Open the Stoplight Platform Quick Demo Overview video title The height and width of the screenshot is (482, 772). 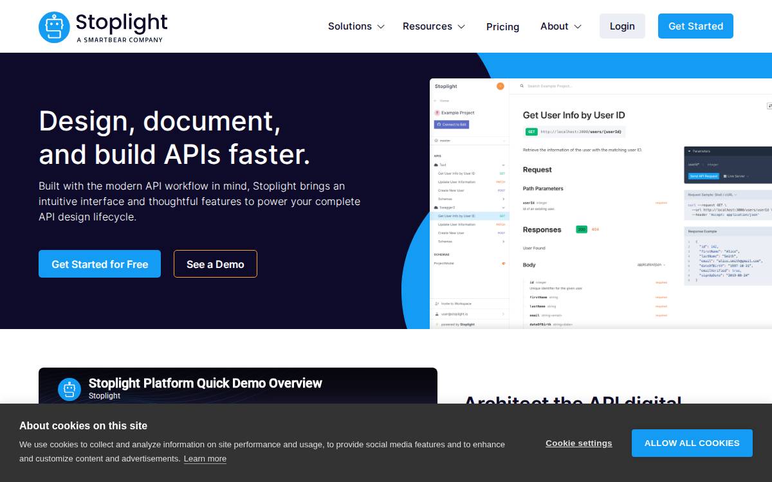pos(205,383)
